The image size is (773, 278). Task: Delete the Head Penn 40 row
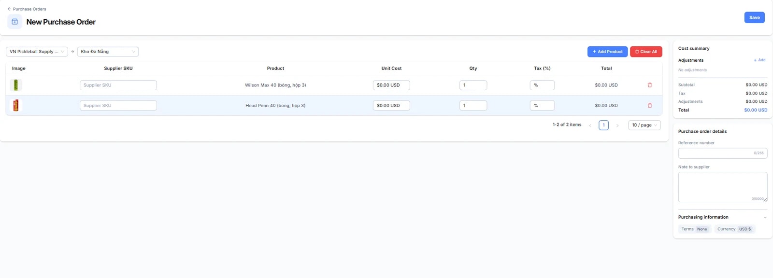click(x=650, y=105)
